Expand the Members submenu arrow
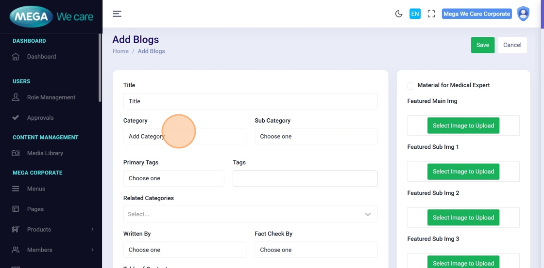This screenshot has height=268, width=544. 92,250
